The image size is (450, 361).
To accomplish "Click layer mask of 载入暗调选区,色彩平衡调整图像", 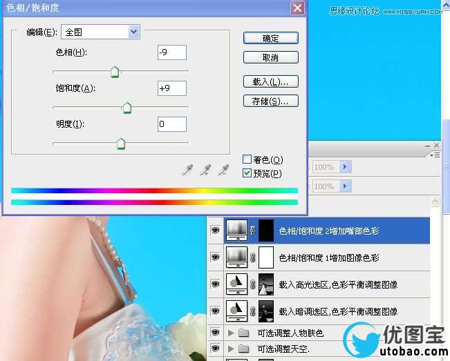I will (266, 311).
